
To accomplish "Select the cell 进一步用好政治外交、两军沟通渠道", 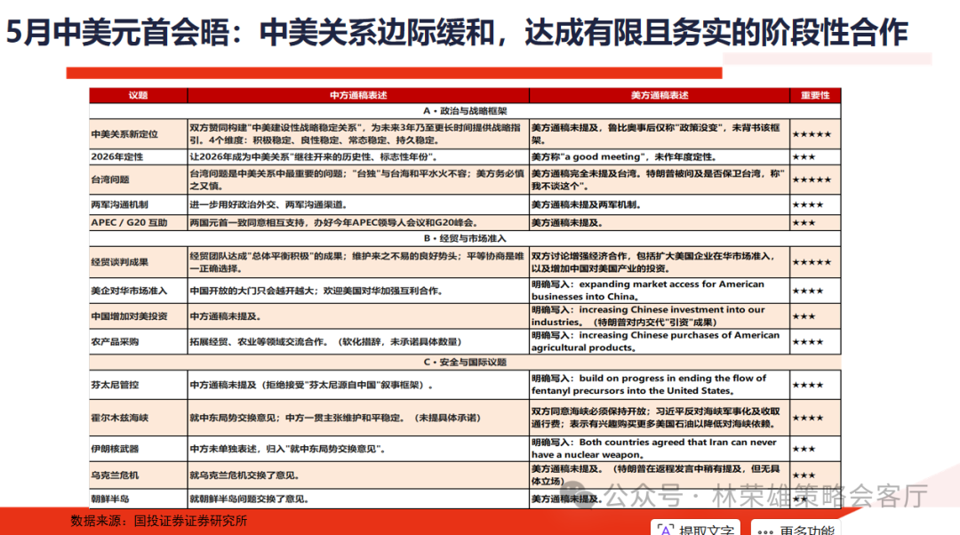I will tap(358, 204).
